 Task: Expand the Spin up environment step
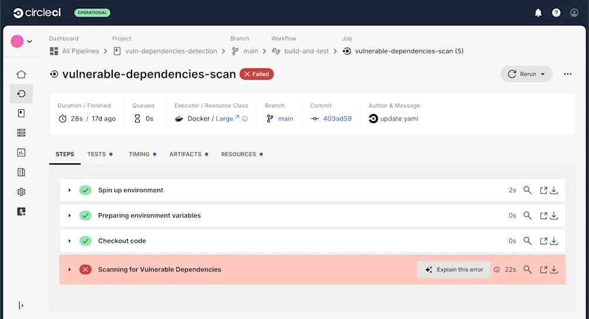[69, 190]
